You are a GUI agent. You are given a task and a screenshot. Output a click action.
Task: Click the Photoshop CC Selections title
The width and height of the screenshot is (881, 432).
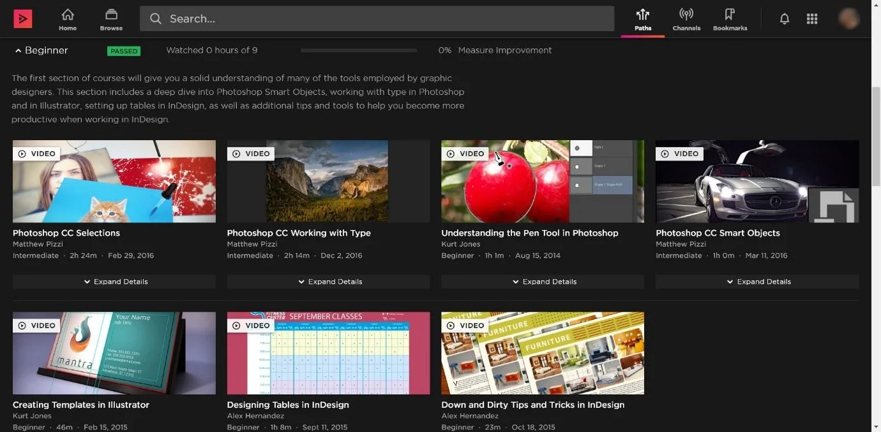(66, 233)
